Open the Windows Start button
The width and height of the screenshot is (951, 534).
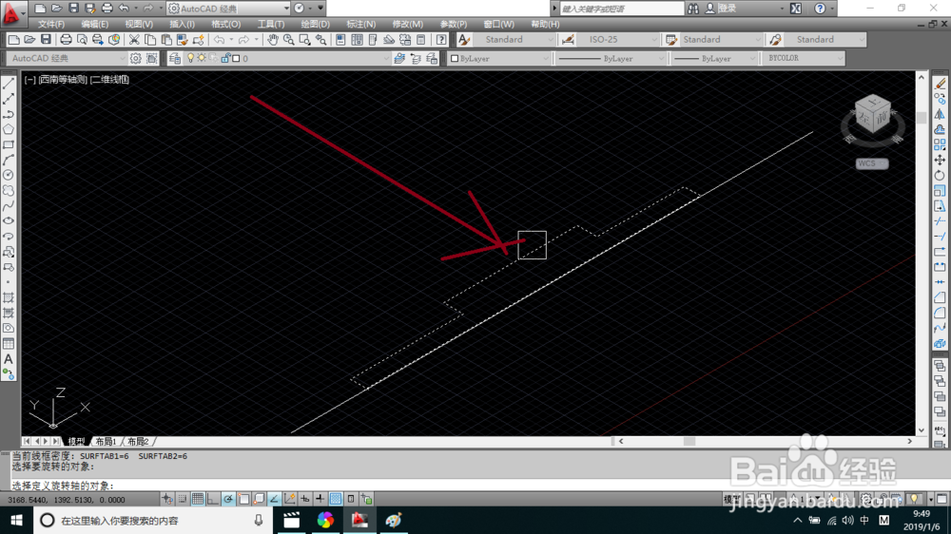[x=16, y=520]
